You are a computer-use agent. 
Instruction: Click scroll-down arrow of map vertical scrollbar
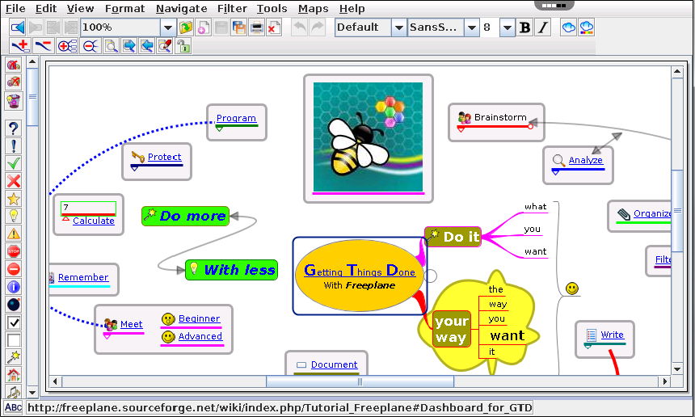click(x=677, y=369)
